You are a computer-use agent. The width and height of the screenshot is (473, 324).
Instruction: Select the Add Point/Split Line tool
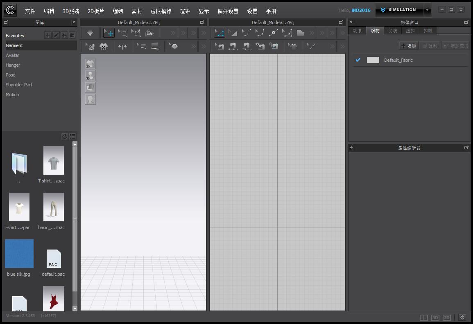[x=273, y=33]
